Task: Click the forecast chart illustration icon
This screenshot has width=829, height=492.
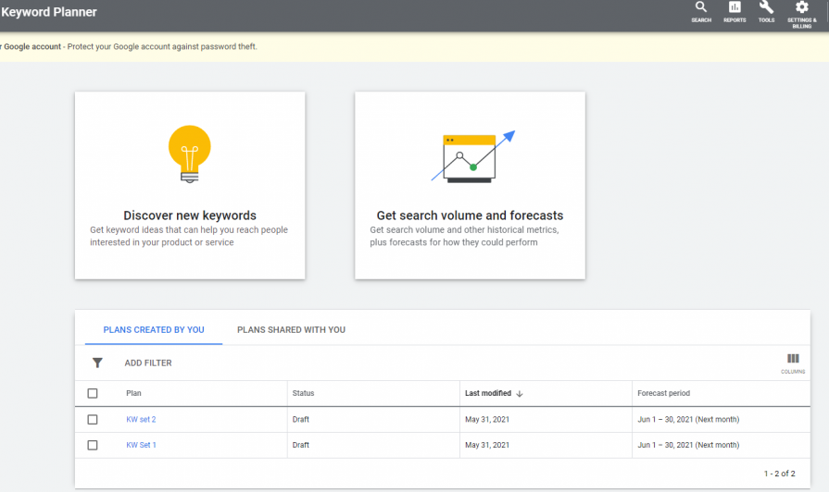Action: coord(473,156)
